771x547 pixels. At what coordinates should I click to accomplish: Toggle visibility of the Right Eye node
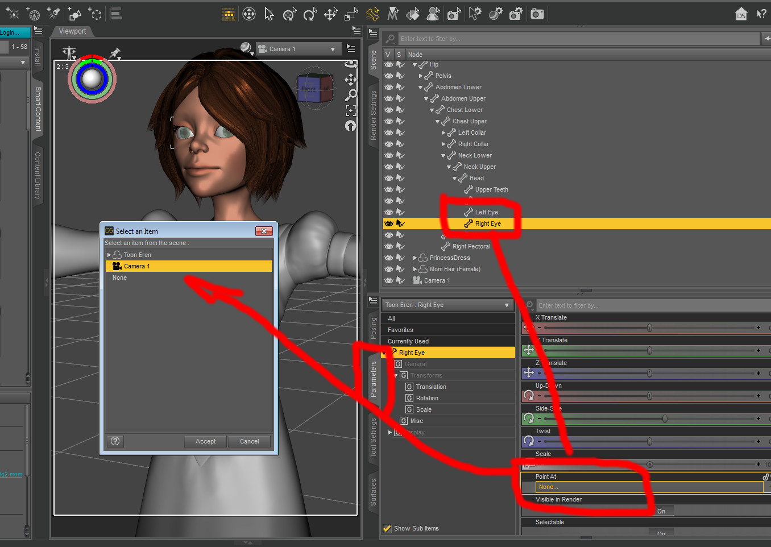point(389,223)
